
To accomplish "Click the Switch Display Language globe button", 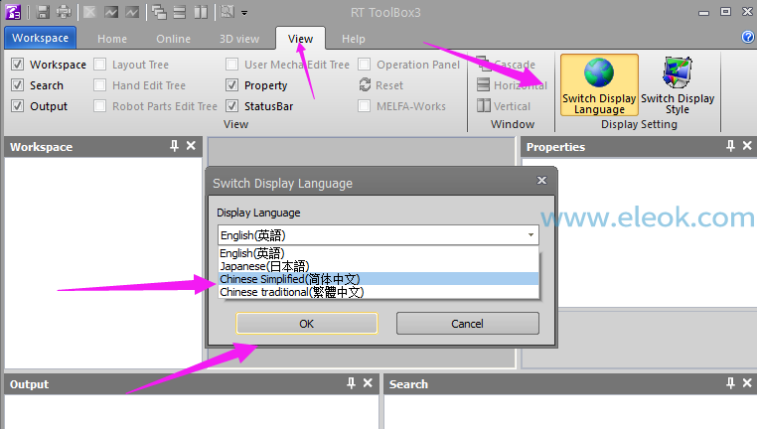I will (x=599, y=85).
